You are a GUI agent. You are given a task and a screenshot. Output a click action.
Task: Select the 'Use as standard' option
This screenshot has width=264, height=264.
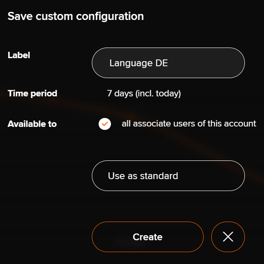coord(168,176)
